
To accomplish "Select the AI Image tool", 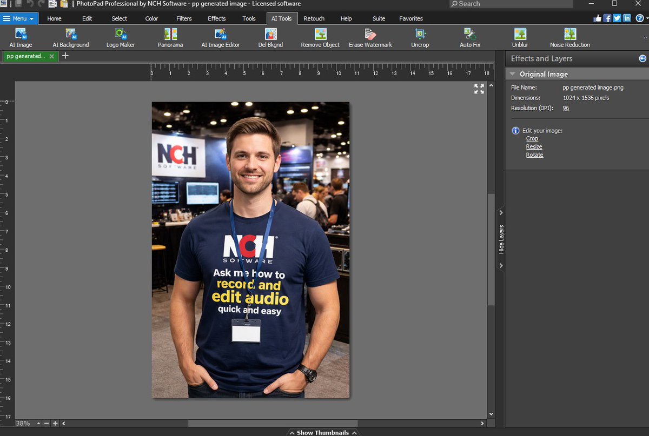I will tap(21, 37).
